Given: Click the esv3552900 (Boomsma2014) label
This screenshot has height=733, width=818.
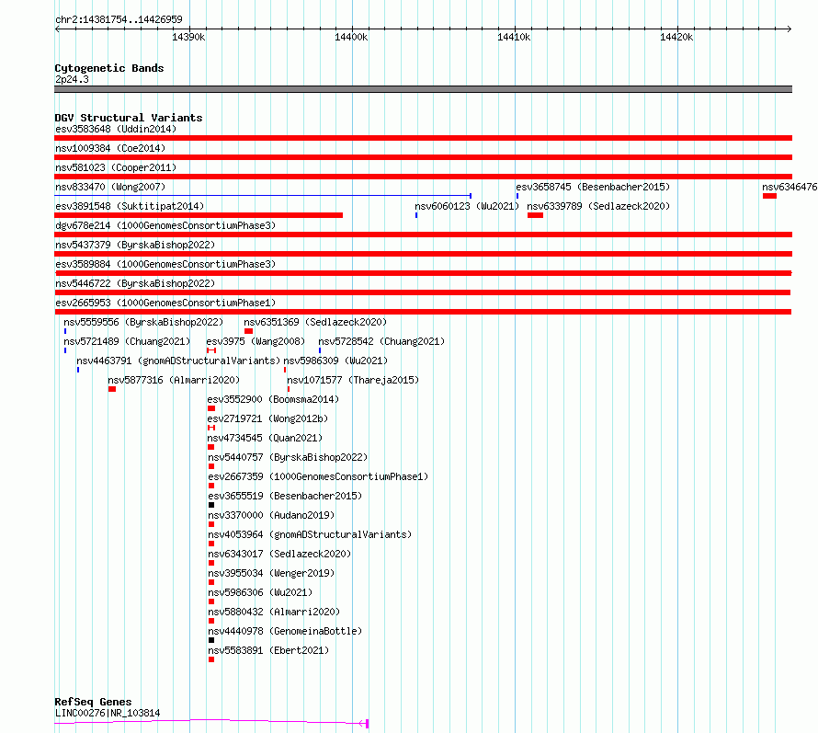Looking at the screenshot, I should 273,399.
